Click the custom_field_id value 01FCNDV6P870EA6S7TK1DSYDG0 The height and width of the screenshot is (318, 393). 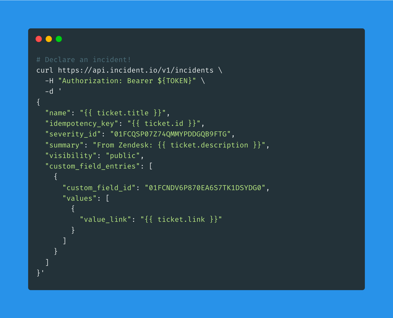pos(205,188)
